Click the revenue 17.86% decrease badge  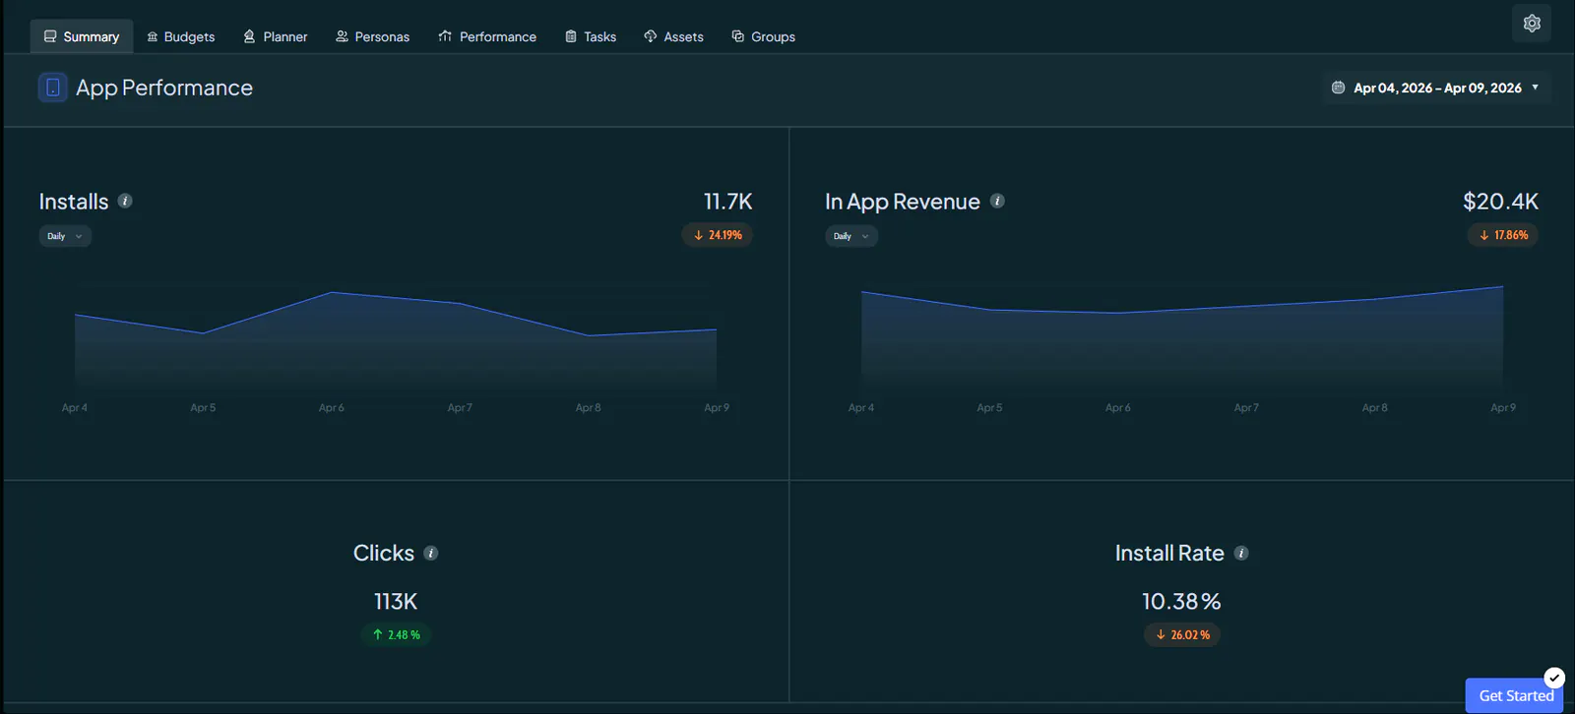click(x=1503, y=235)
